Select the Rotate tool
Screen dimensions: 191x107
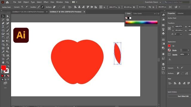tap(3, 37)
